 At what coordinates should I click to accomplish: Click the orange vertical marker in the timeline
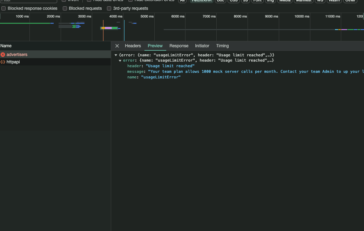(103, 30)
